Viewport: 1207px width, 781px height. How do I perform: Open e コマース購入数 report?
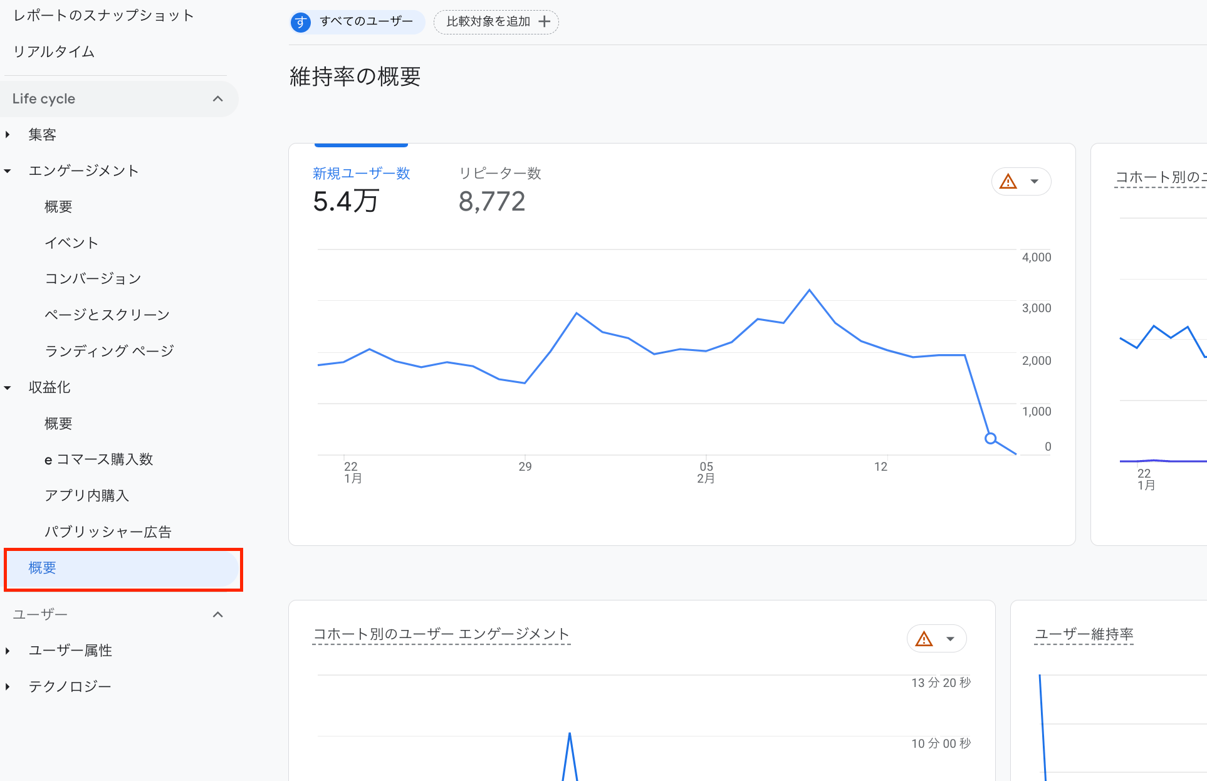(98, 459)
